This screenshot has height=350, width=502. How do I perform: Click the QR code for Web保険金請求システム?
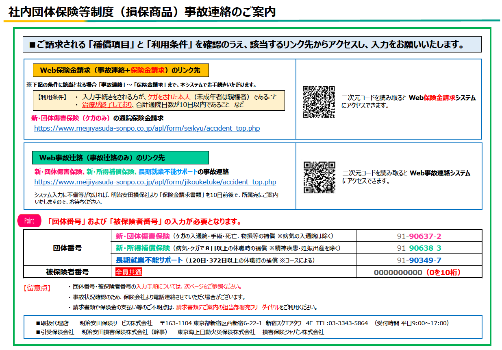click(319, 102)
